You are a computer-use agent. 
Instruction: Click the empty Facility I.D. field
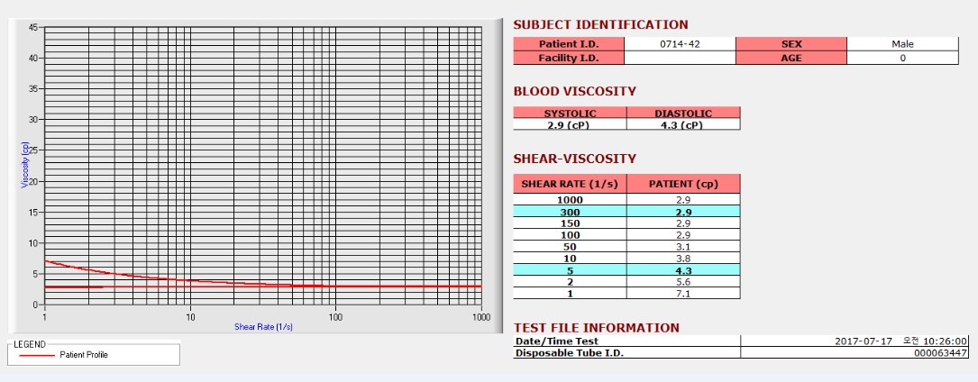click(680, 58)
